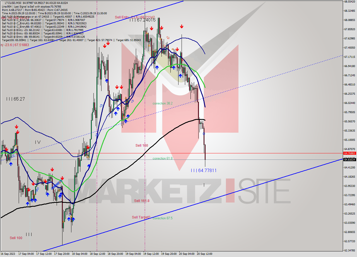Screen dimensions: 357x257
Task: Click the '16 Sep 2023' time axis label
Action: point(8,254)
